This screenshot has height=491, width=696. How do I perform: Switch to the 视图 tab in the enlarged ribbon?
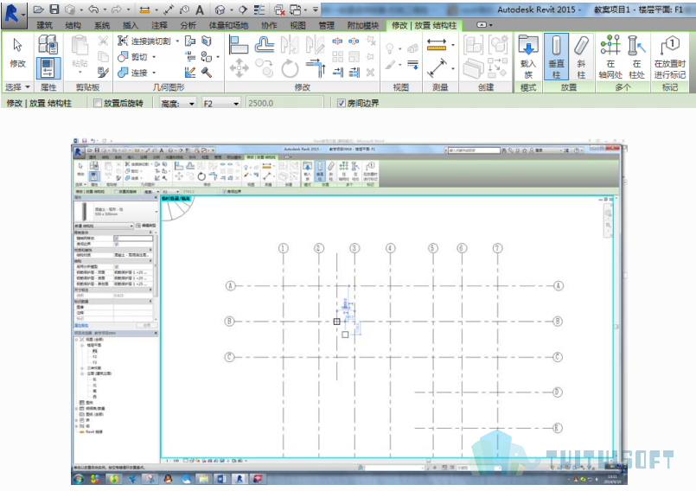pyautogui.click(x=297, y=25)
